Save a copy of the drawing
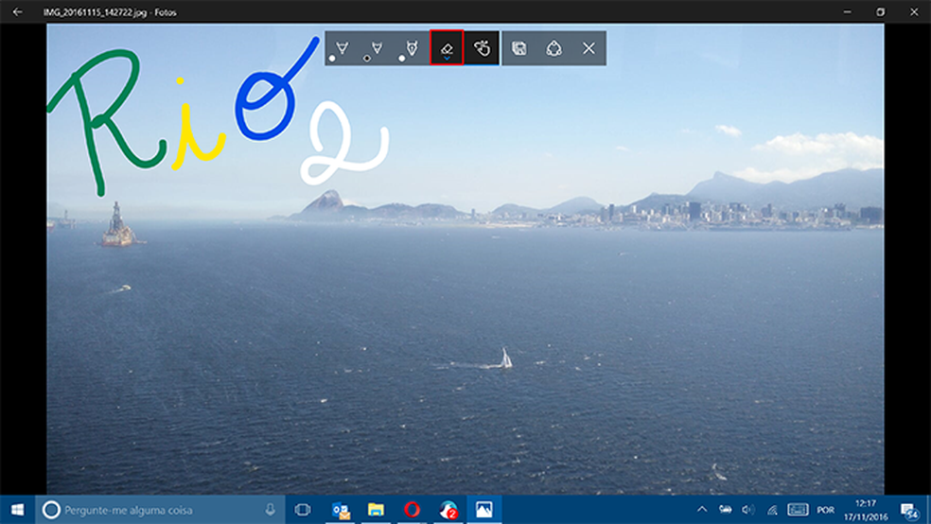Screen dimensions: 931x524 click(519, 48)
